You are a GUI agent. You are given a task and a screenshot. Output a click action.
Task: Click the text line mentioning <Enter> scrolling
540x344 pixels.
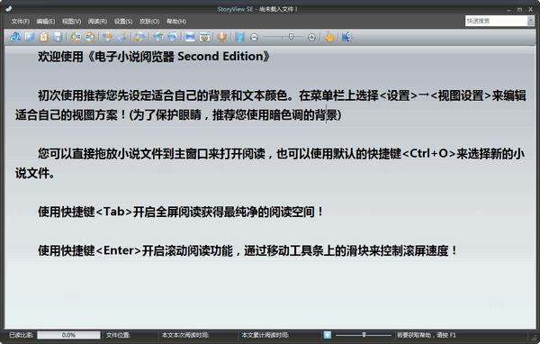pyautogui.click(x=247, y=250)
